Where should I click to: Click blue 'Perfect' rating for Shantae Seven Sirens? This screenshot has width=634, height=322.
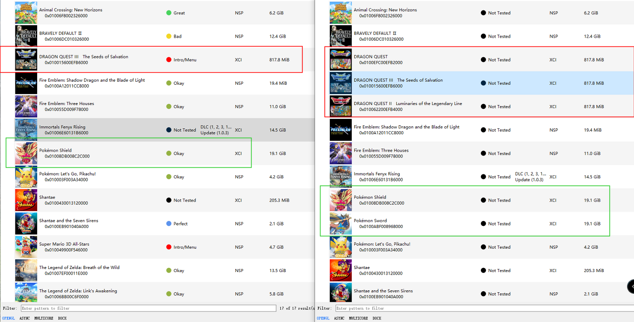(177, 224)
